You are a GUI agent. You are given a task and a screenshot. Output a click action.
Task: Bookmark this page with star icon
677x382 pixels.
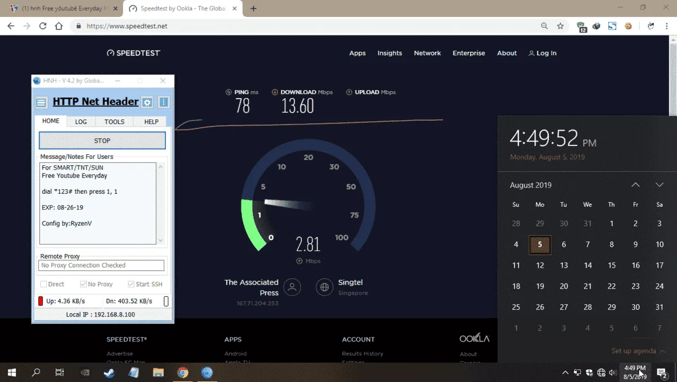560,26
